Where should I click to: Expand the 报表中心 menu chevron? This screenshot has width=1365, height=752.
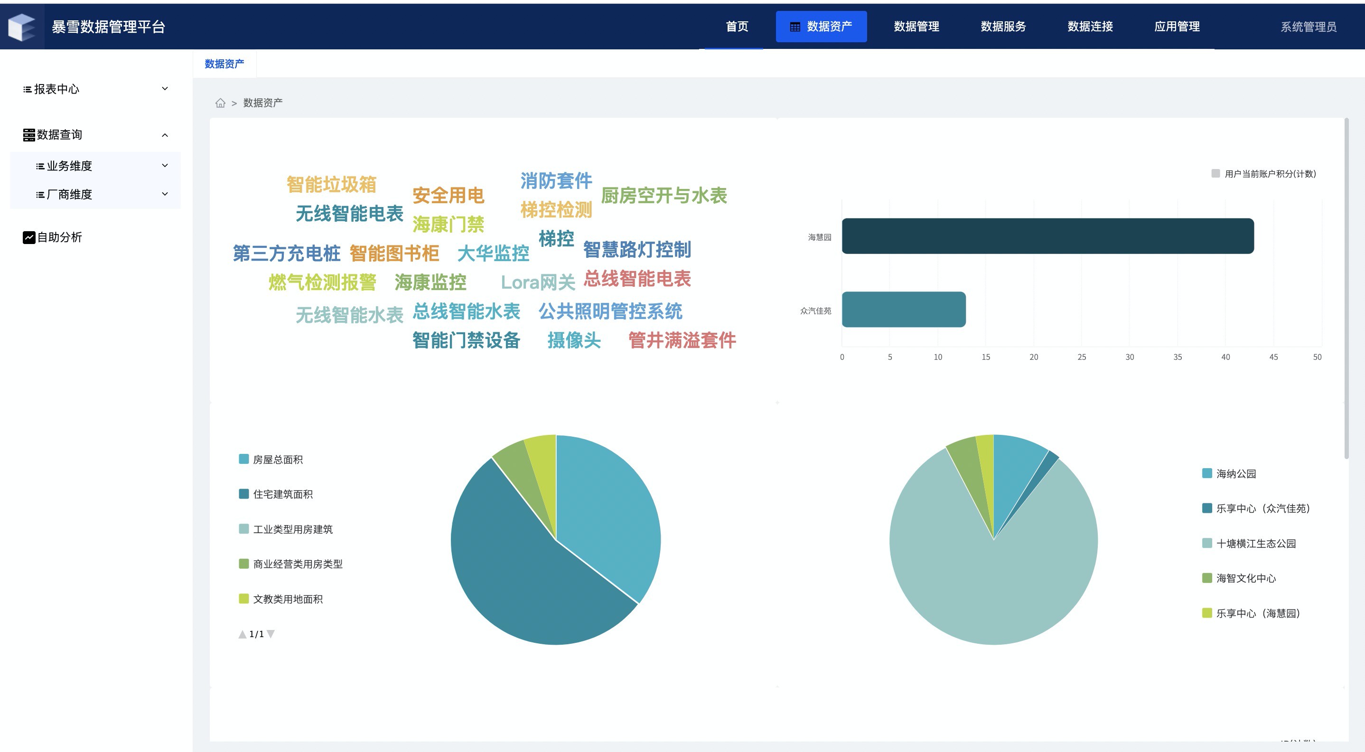(165, 88)
